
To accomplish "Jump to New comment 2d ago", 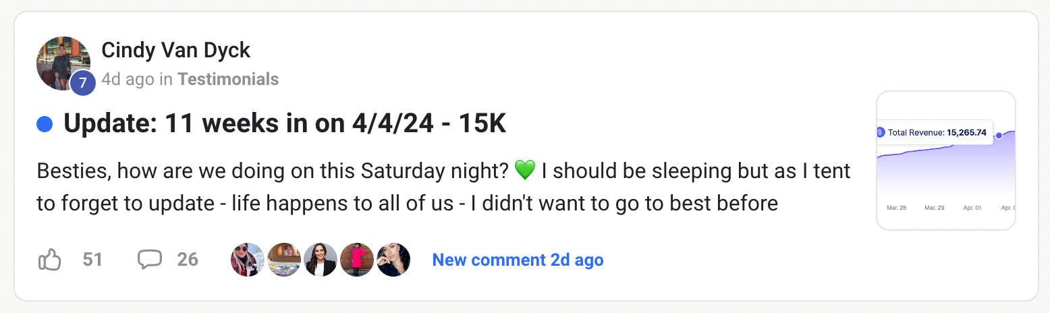I will [x=518, y=260].
